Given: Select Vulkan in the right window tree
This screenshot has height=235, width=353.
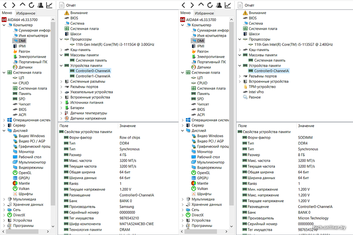Looking at the screenshot, I should [200, 189].
